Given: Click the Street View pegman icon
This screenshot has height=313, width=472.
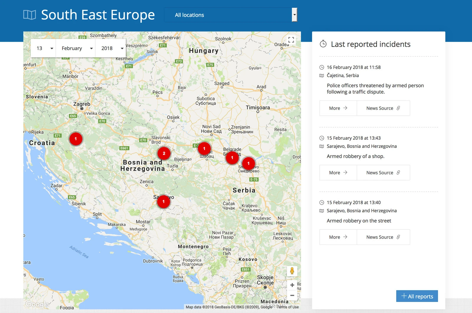Looking at the screenshot, I should (292, 271).
